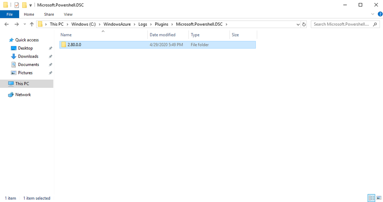The image size is (383, 202).
Task: Sort by the Date modified column
Action: 168,34
